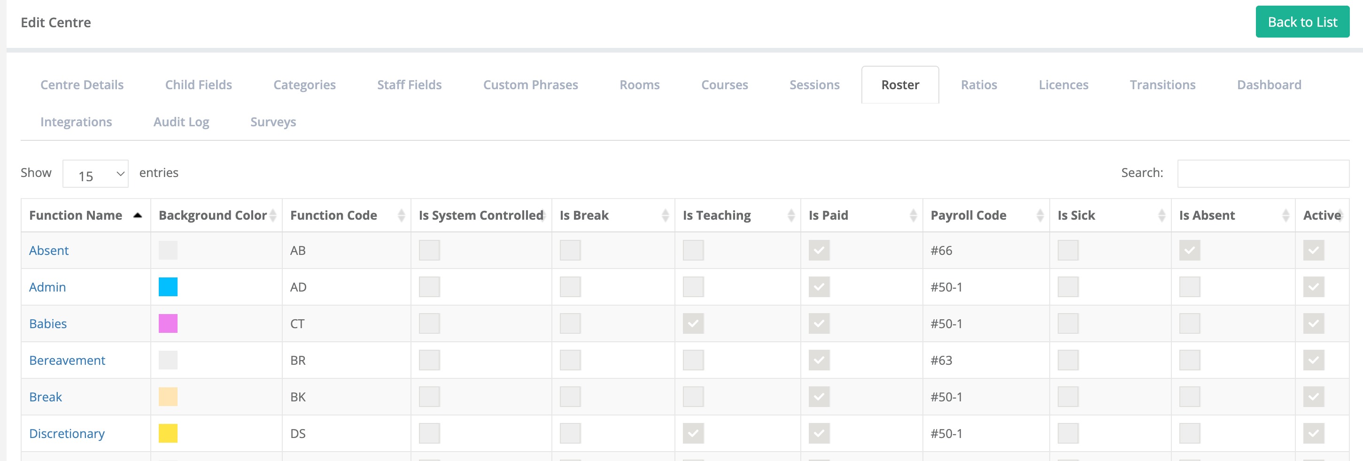Click the active Roster tab
Image resolution: width=1363 pixels, height=461 pixels.
(x=900, y=85)
